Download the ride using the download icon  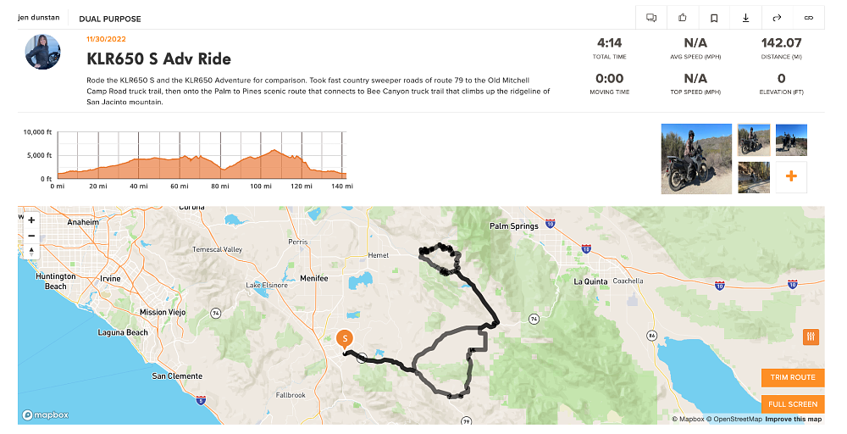(x=745, y=17)
